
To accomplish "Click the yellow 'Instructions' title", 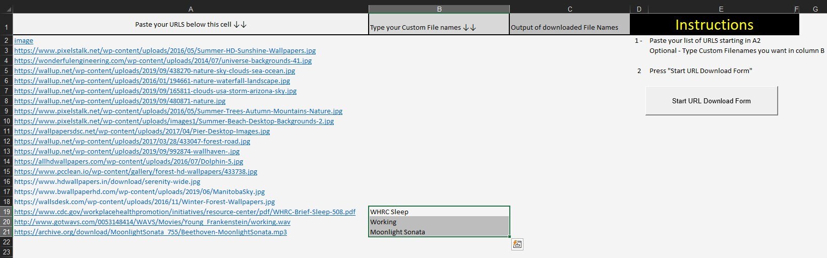I will click(x=714, y=25).
